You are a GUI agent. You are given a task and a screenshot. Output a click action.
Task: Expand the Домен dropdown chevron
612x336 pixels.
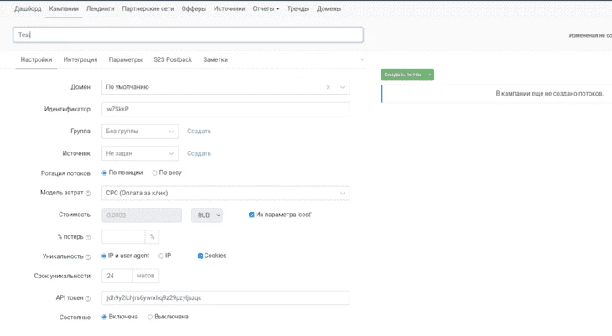click(342, 87)
